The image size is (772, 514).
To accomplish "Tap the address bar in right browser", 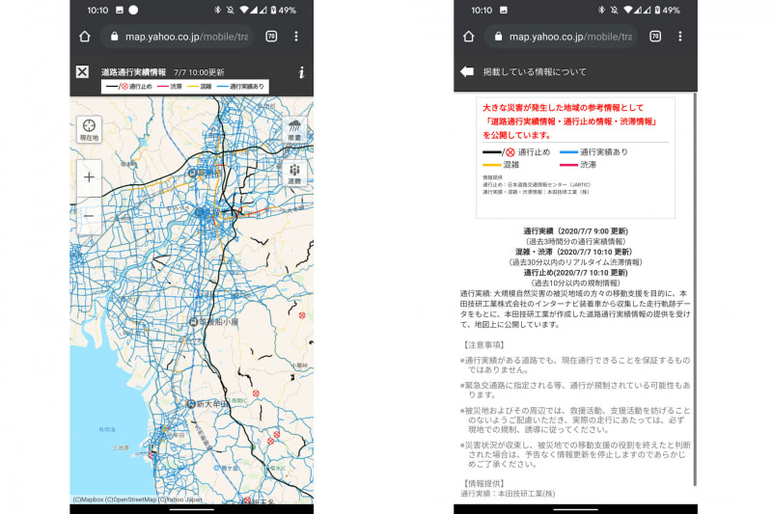I will (x=562, y=37).
